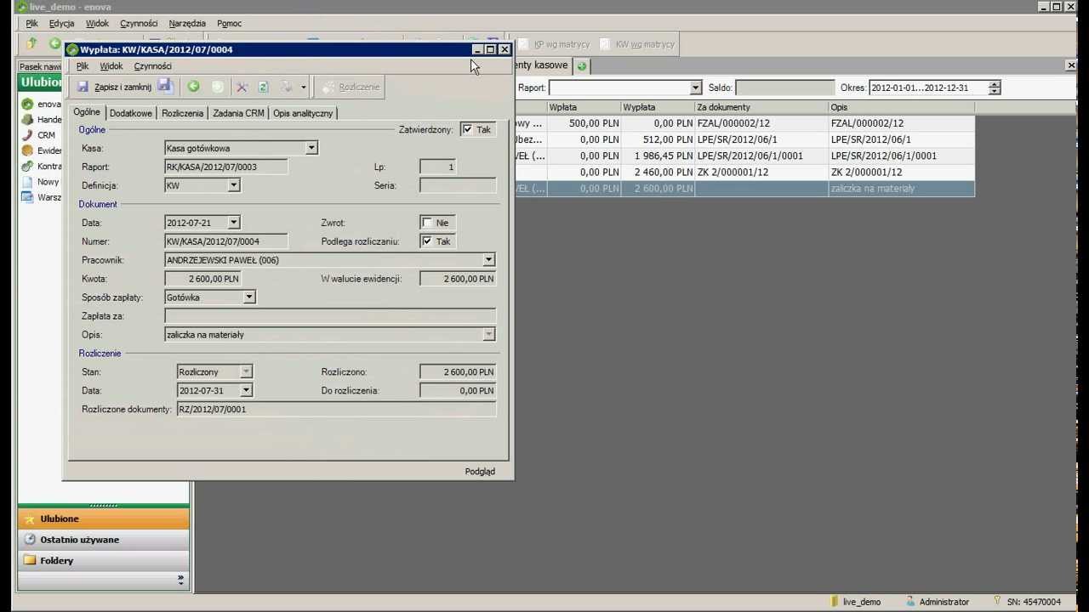Close the Dokumenty kasowe tab with X
The height and width of the screenshot is (612, 1089).
[x=1071, y=65]
